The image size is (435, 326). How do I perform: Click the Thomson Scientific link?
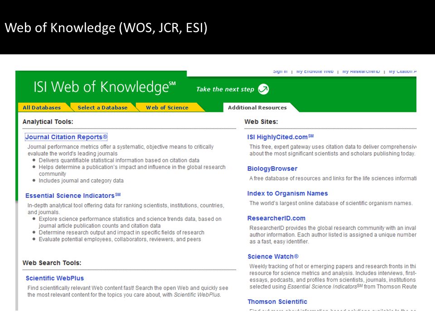tap(277, 302)
